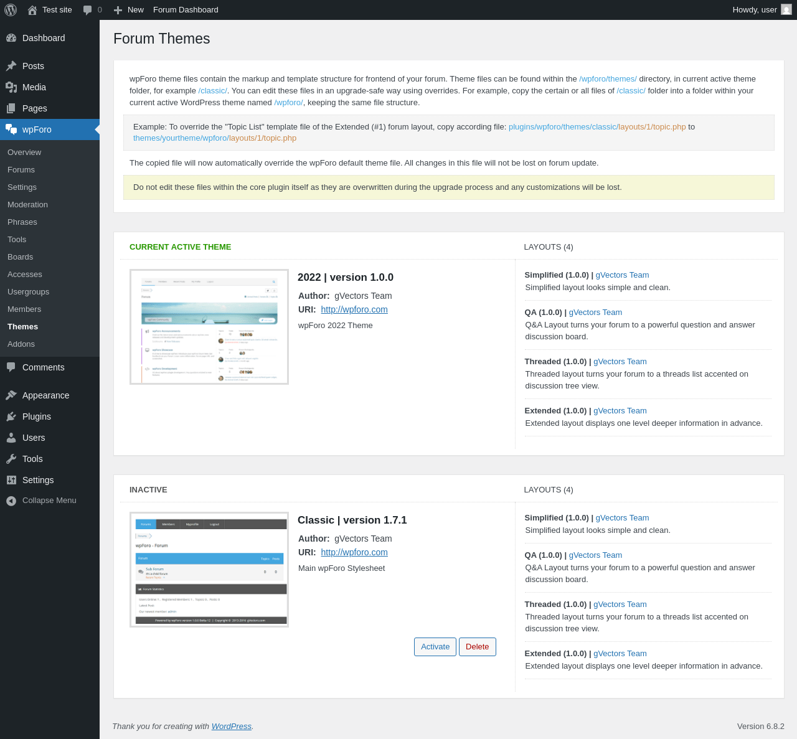
Task: Open the Boards submenu item
Action: pyautogui.click(x=20, y=257)
